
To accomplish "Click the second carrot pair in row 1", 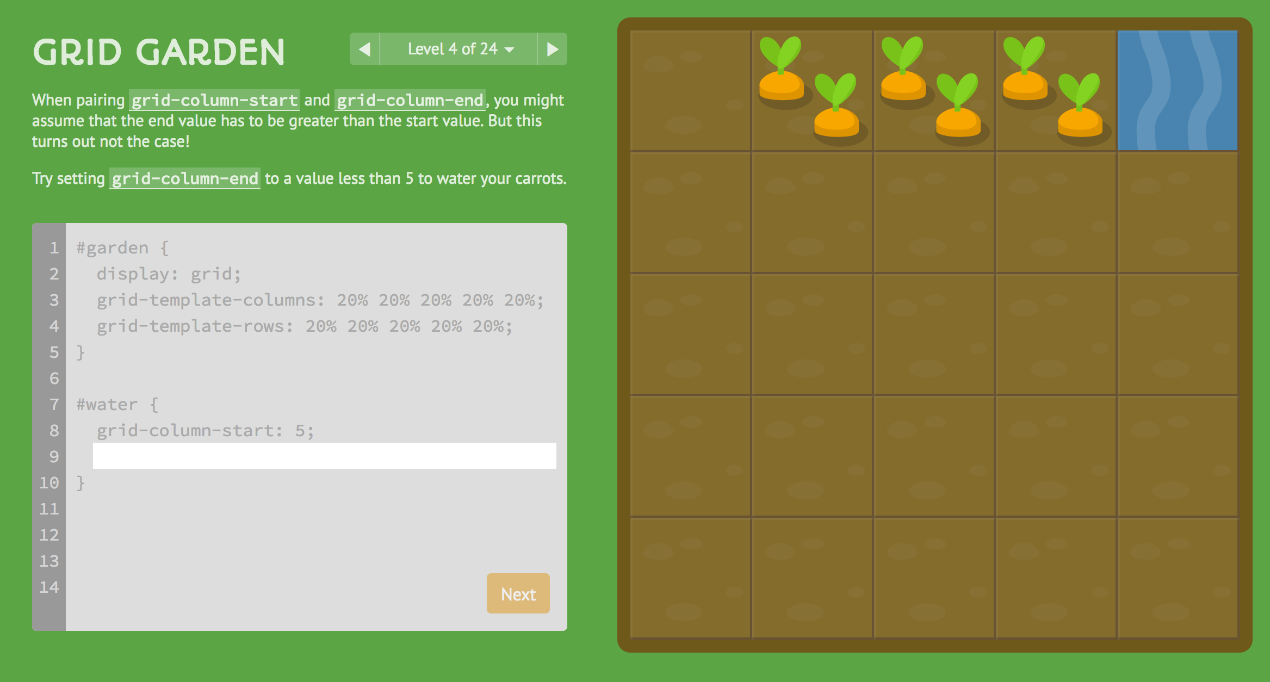I will pyautogui.click(x=927, y=83).
